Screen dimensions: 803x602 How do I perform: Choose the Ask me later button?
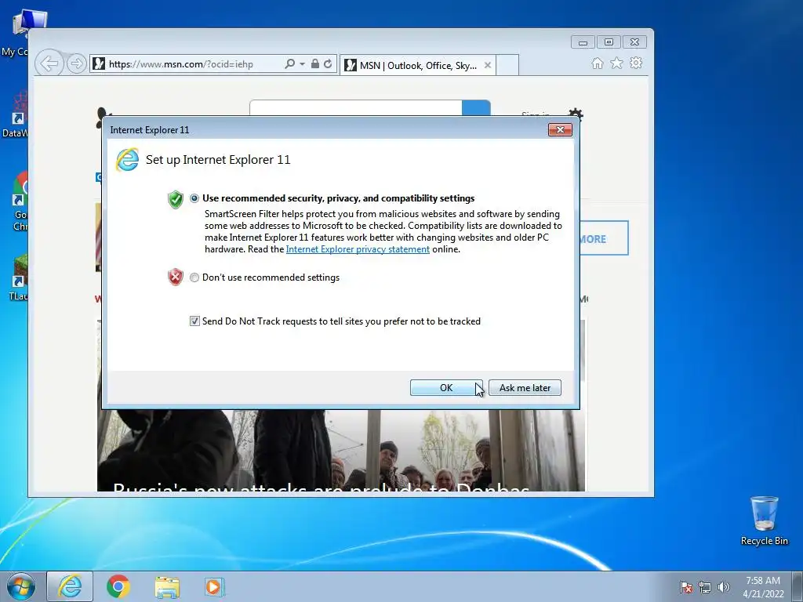point(525,387)
